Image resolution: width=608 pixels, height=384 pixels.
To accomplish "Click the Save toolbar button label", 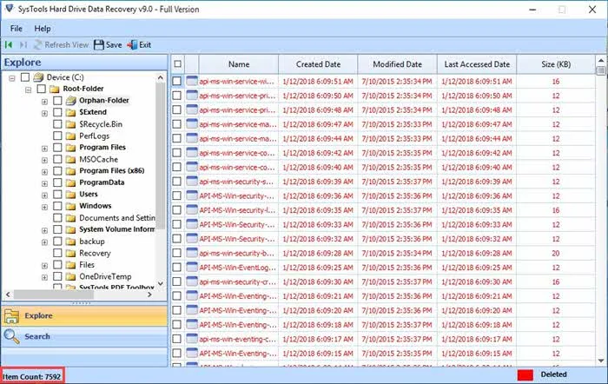I will 114,45.
